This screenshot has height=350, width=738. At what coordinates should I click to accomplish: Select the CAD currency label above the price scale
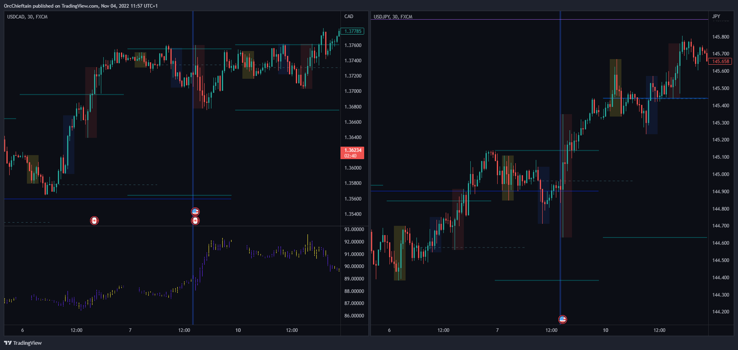349,16
